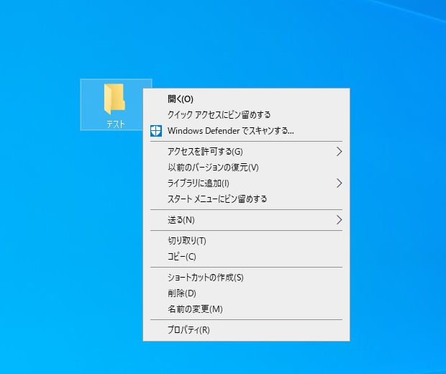Open プロパティ(R) from the menu
Image resolution: width=446 pixels, height=374 pixels.
(246, 330)
